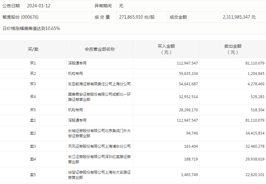Select the 买4 row label
266x184 pixels.
[x=33, y=97]
